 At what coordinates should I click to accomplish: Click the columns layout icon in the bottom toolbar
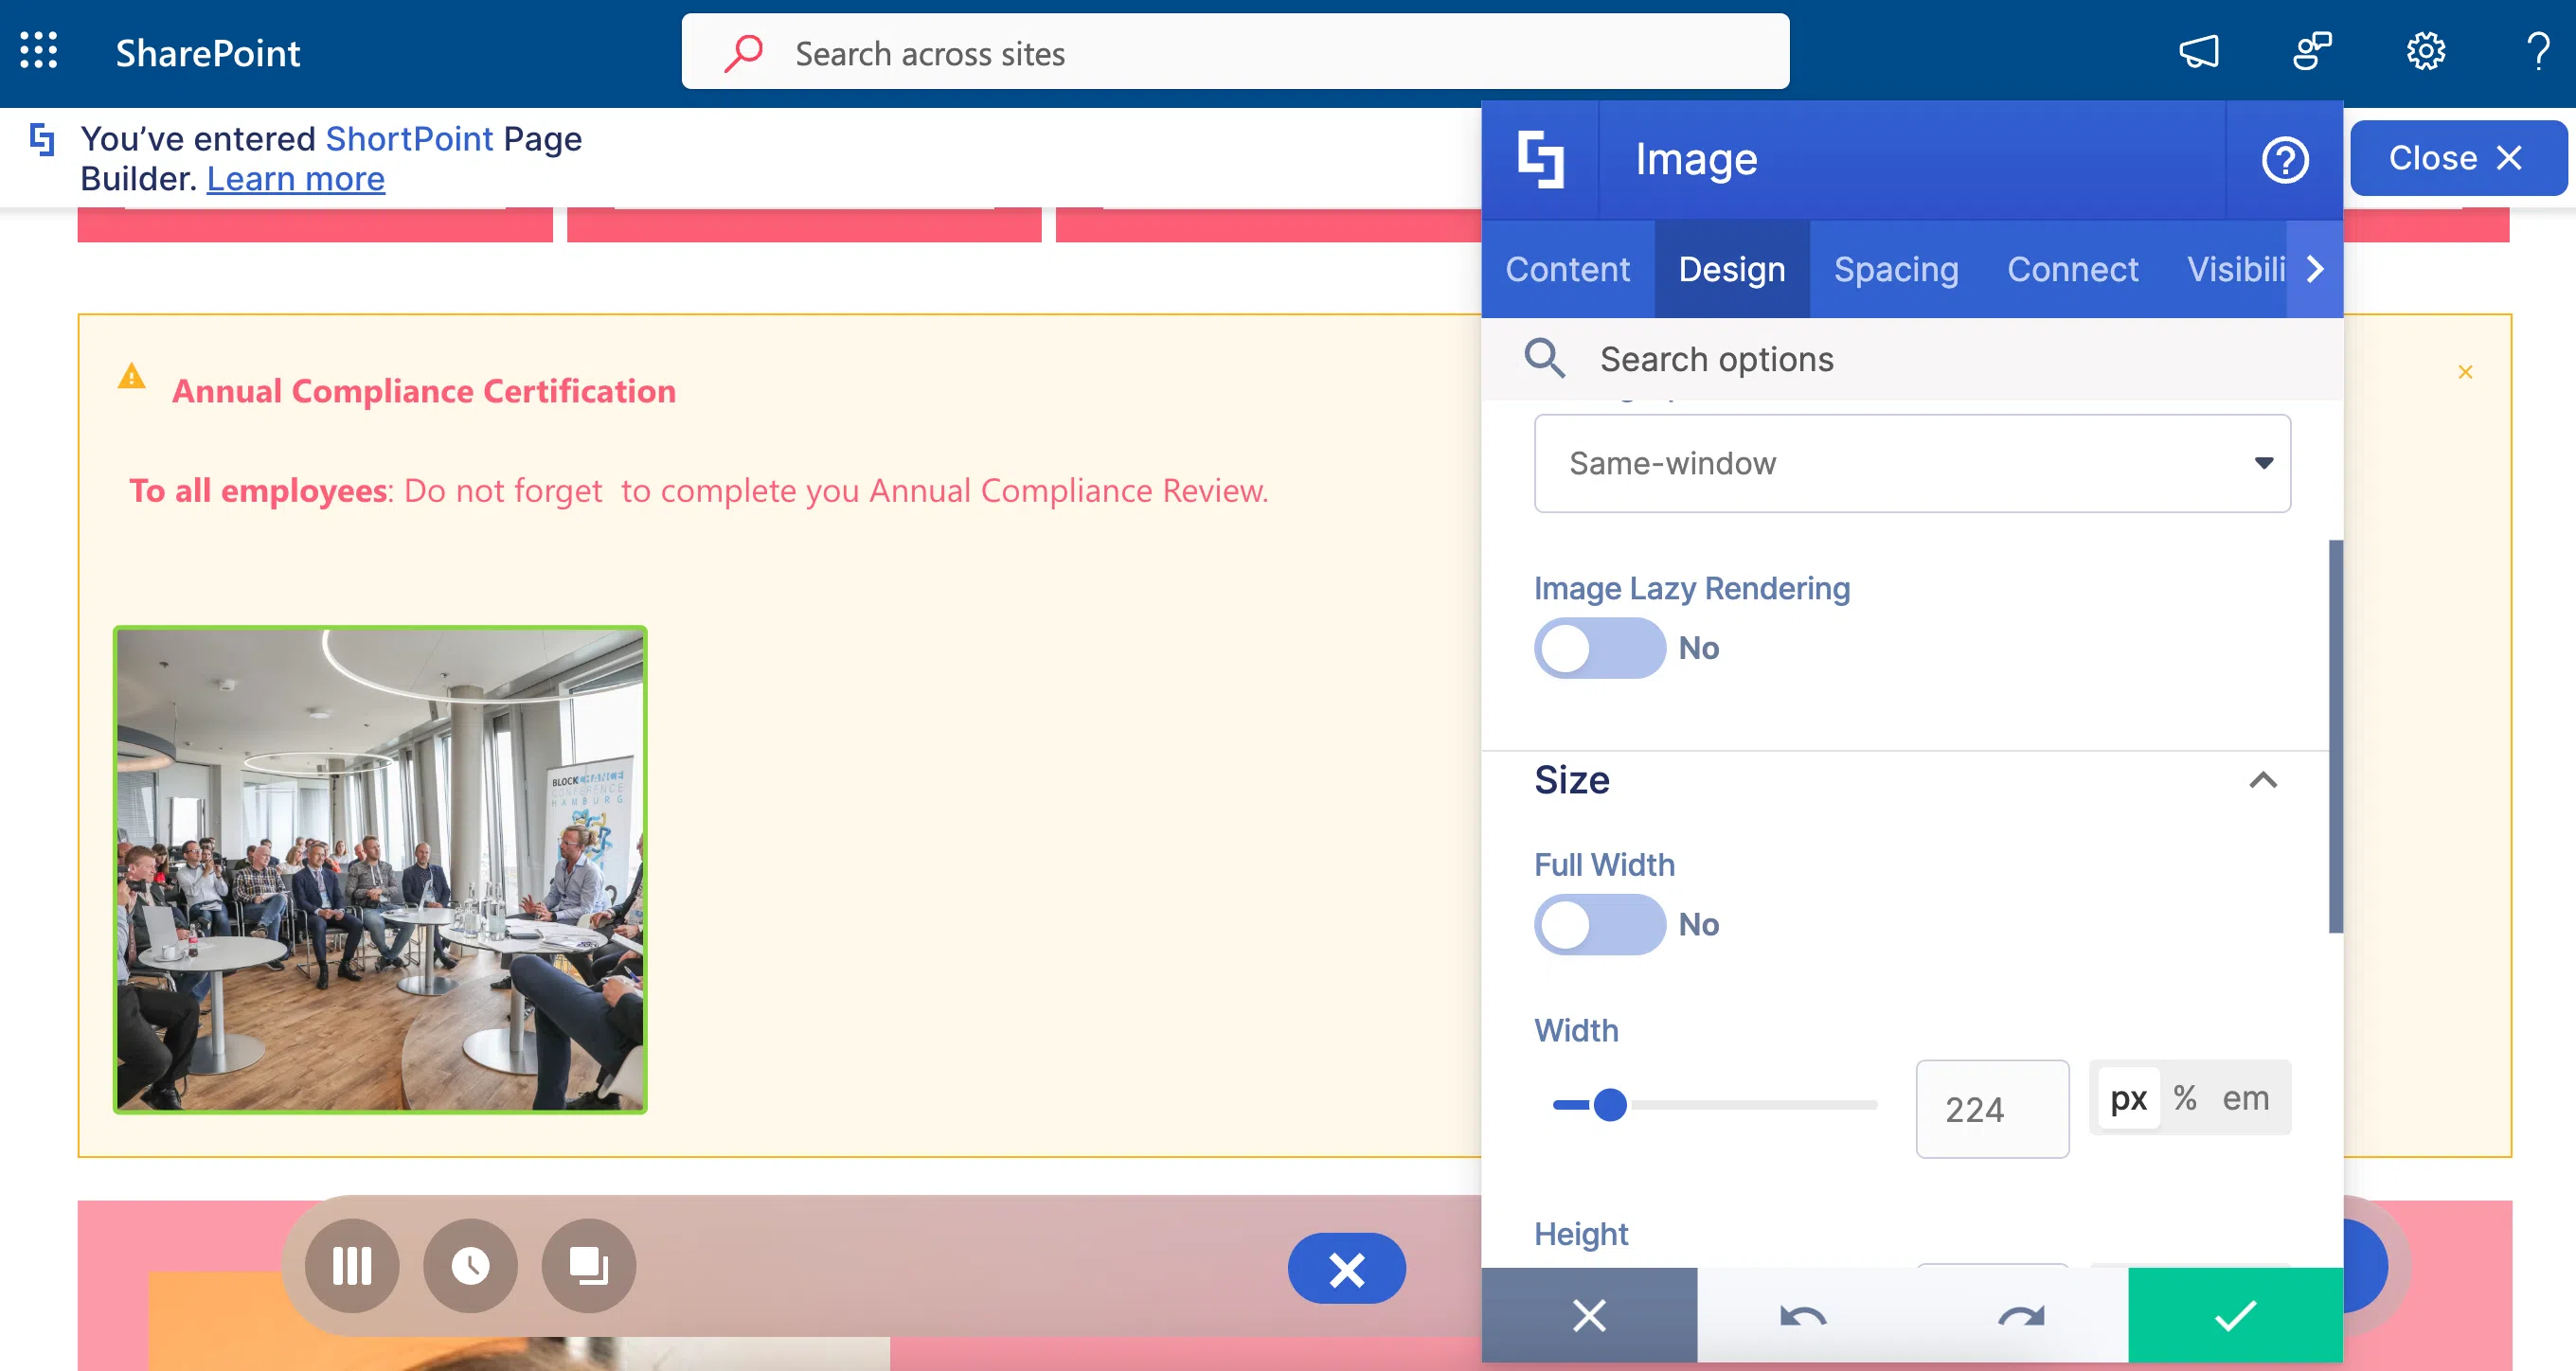tap(352, 1265)
